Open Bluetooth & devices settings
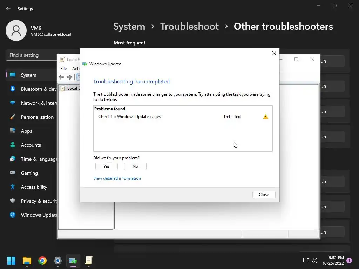The width and height of the screenshot is (359, 269). click(31, 89)
